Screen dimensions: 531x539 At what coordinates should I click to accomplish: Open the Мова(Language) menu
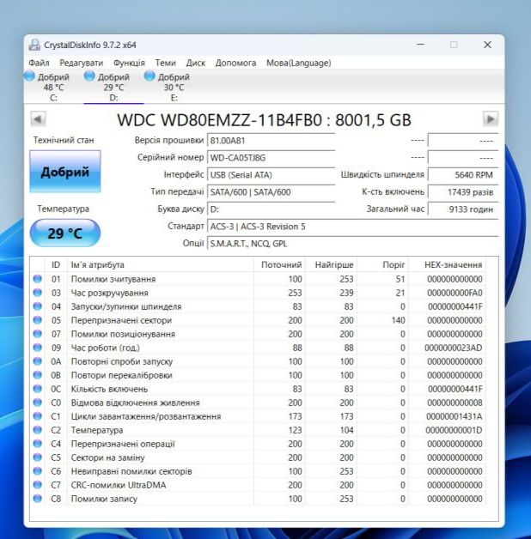(x=299, y=63)
